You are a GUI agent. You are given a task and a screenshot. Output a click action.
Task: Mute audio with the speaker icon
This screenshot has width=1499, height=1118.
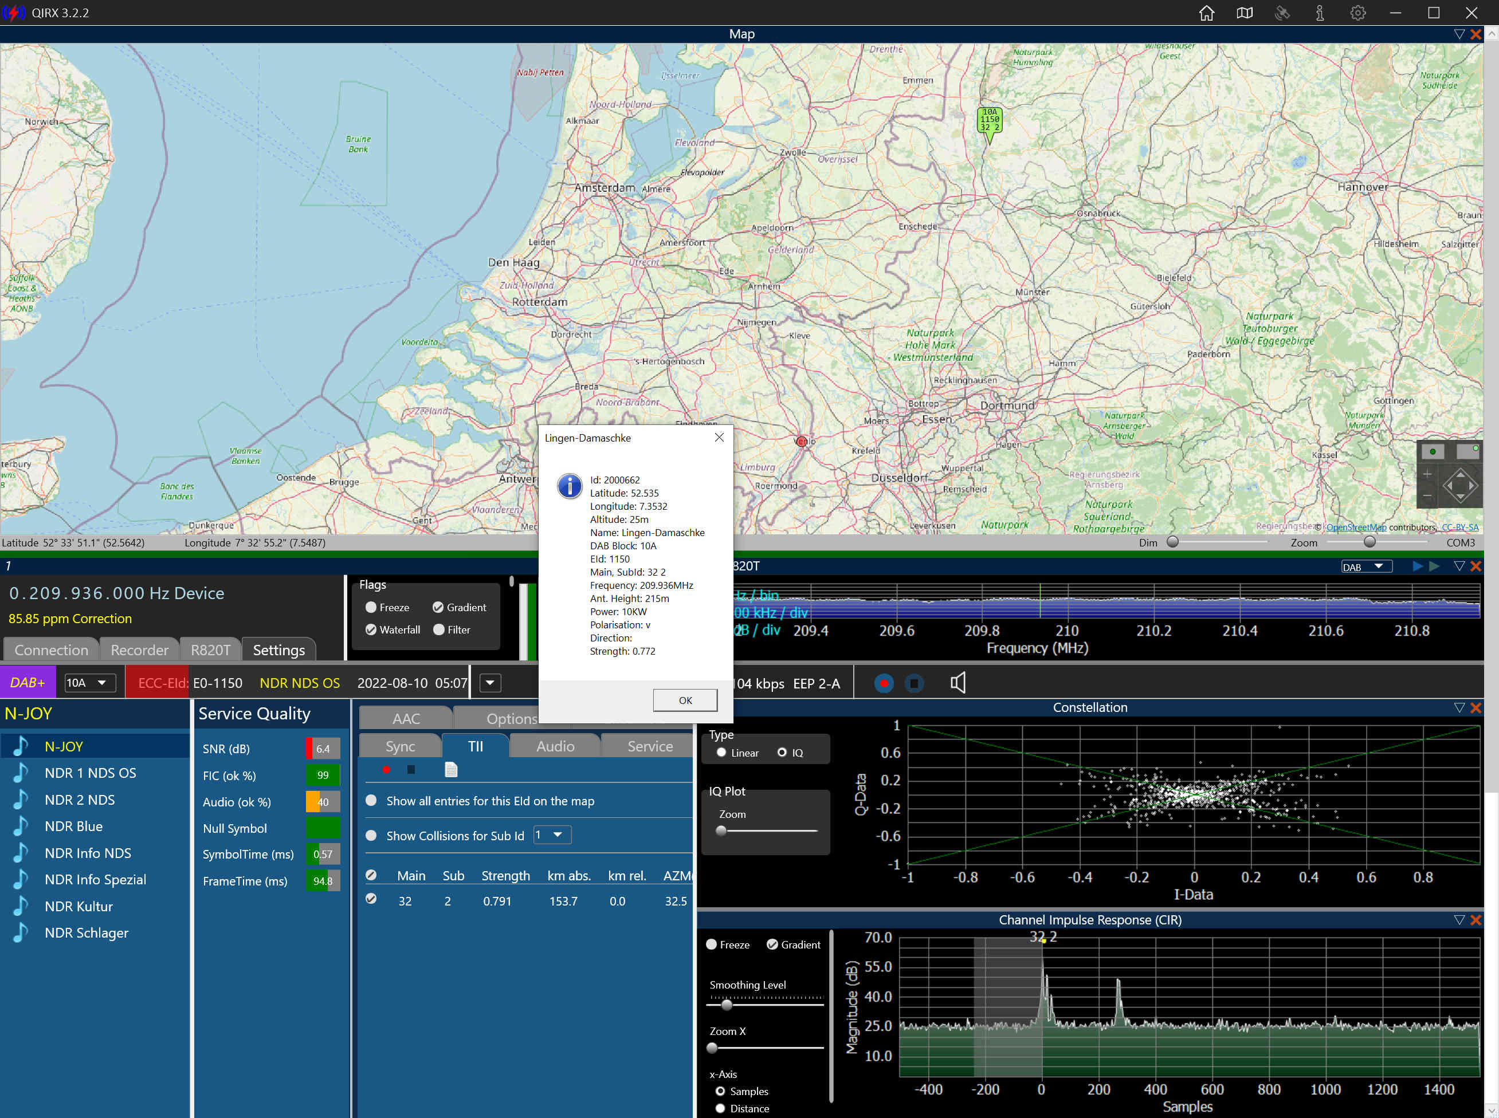coord(958,683)
